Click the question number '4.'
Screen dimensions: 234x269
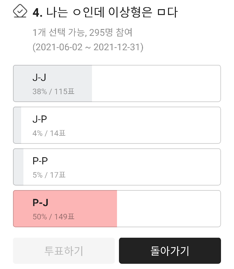(38, 13)
